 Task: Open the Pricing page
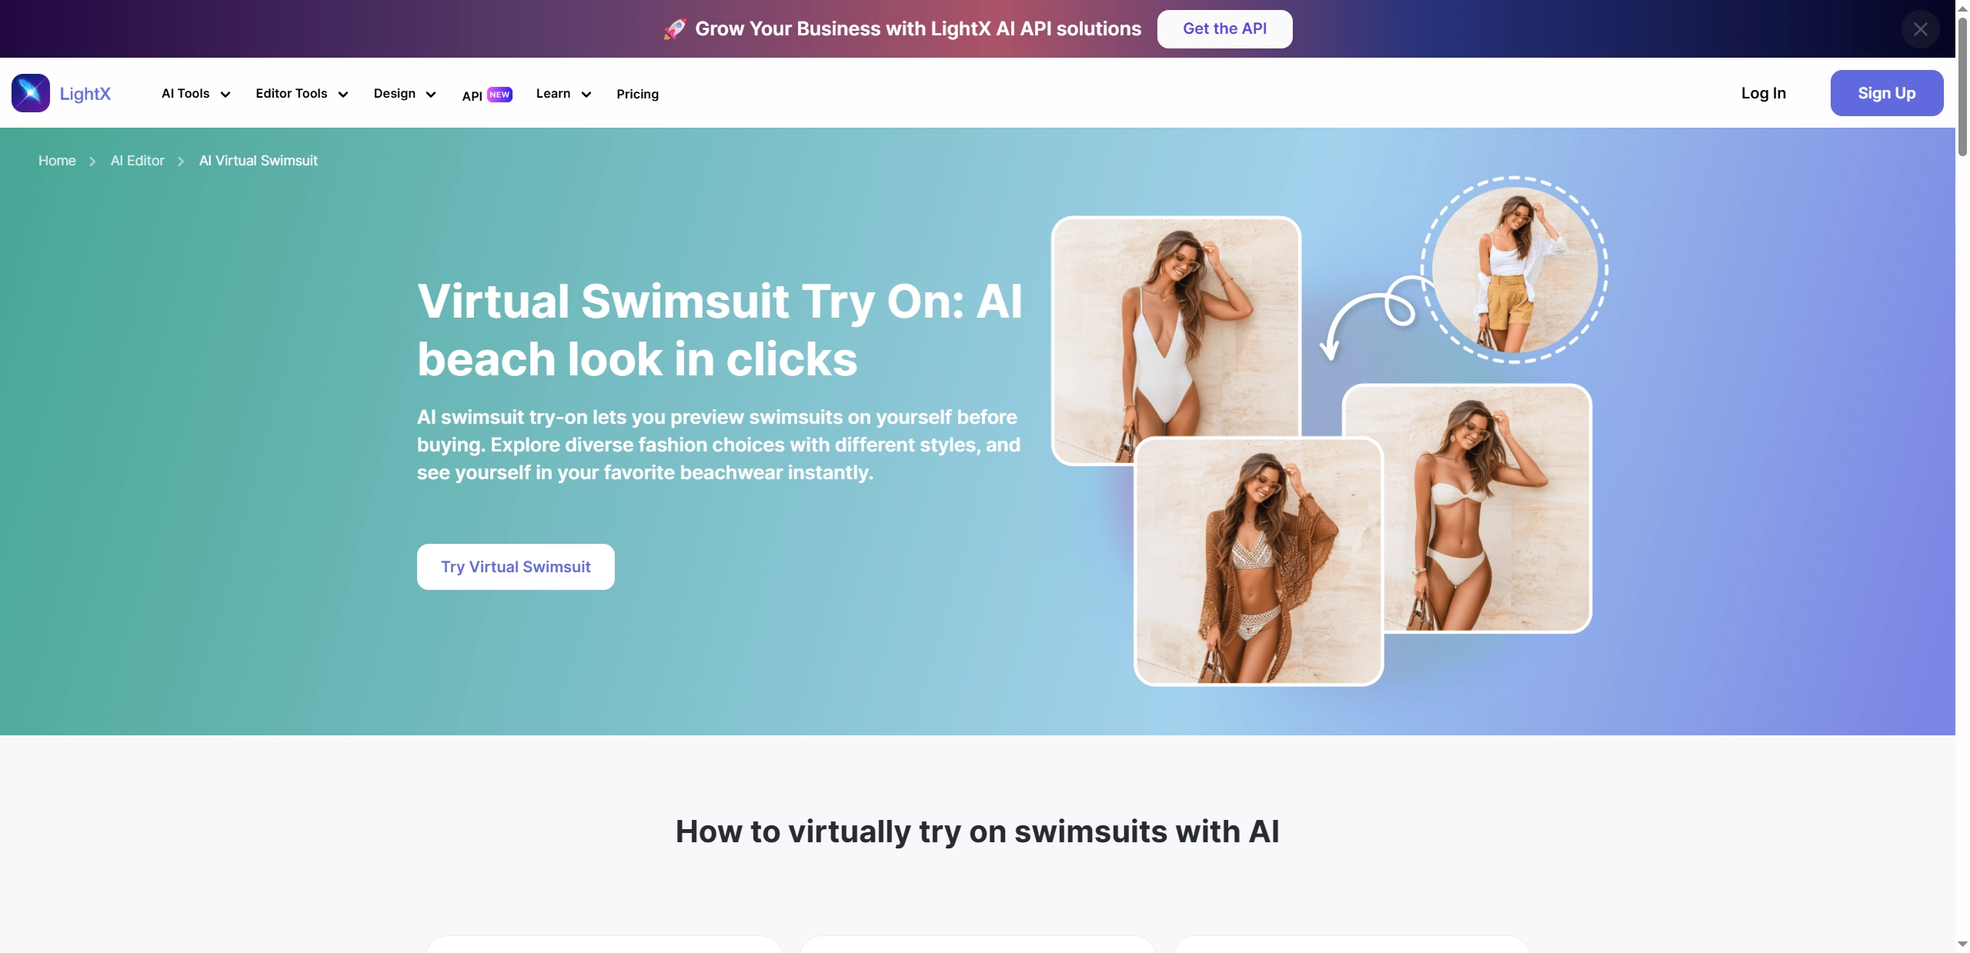point(637,94)
